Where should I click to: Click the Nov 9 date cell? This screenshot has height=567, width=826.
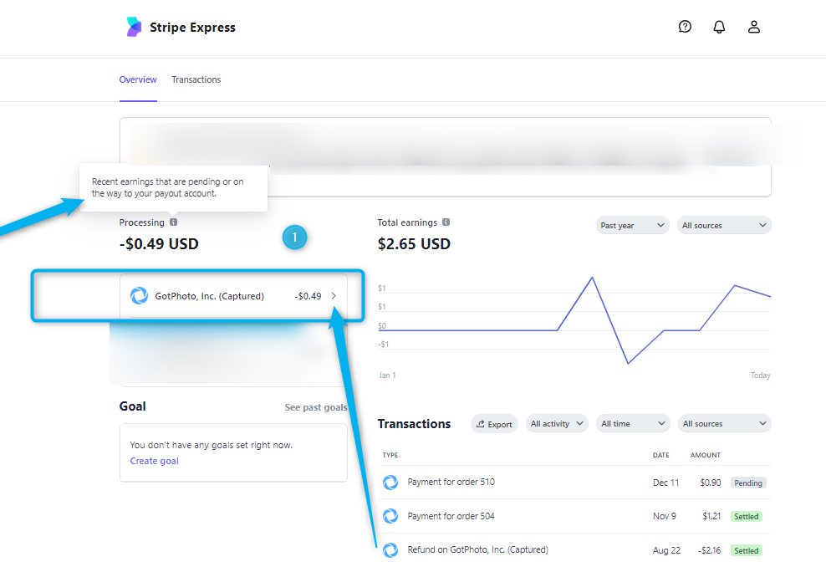tap(665, 516)
